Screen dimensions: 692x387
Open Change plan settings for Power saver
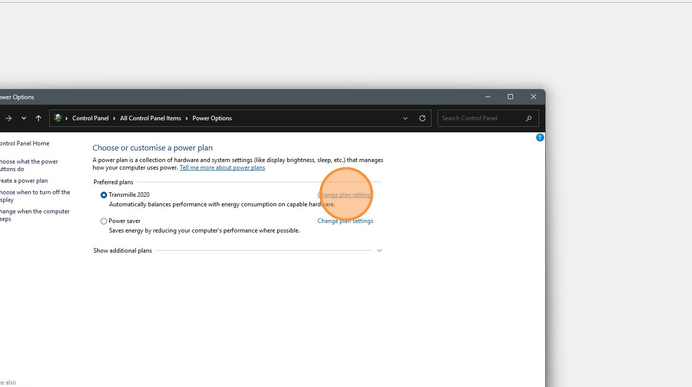pyautogui.click(x=345, y=221)
